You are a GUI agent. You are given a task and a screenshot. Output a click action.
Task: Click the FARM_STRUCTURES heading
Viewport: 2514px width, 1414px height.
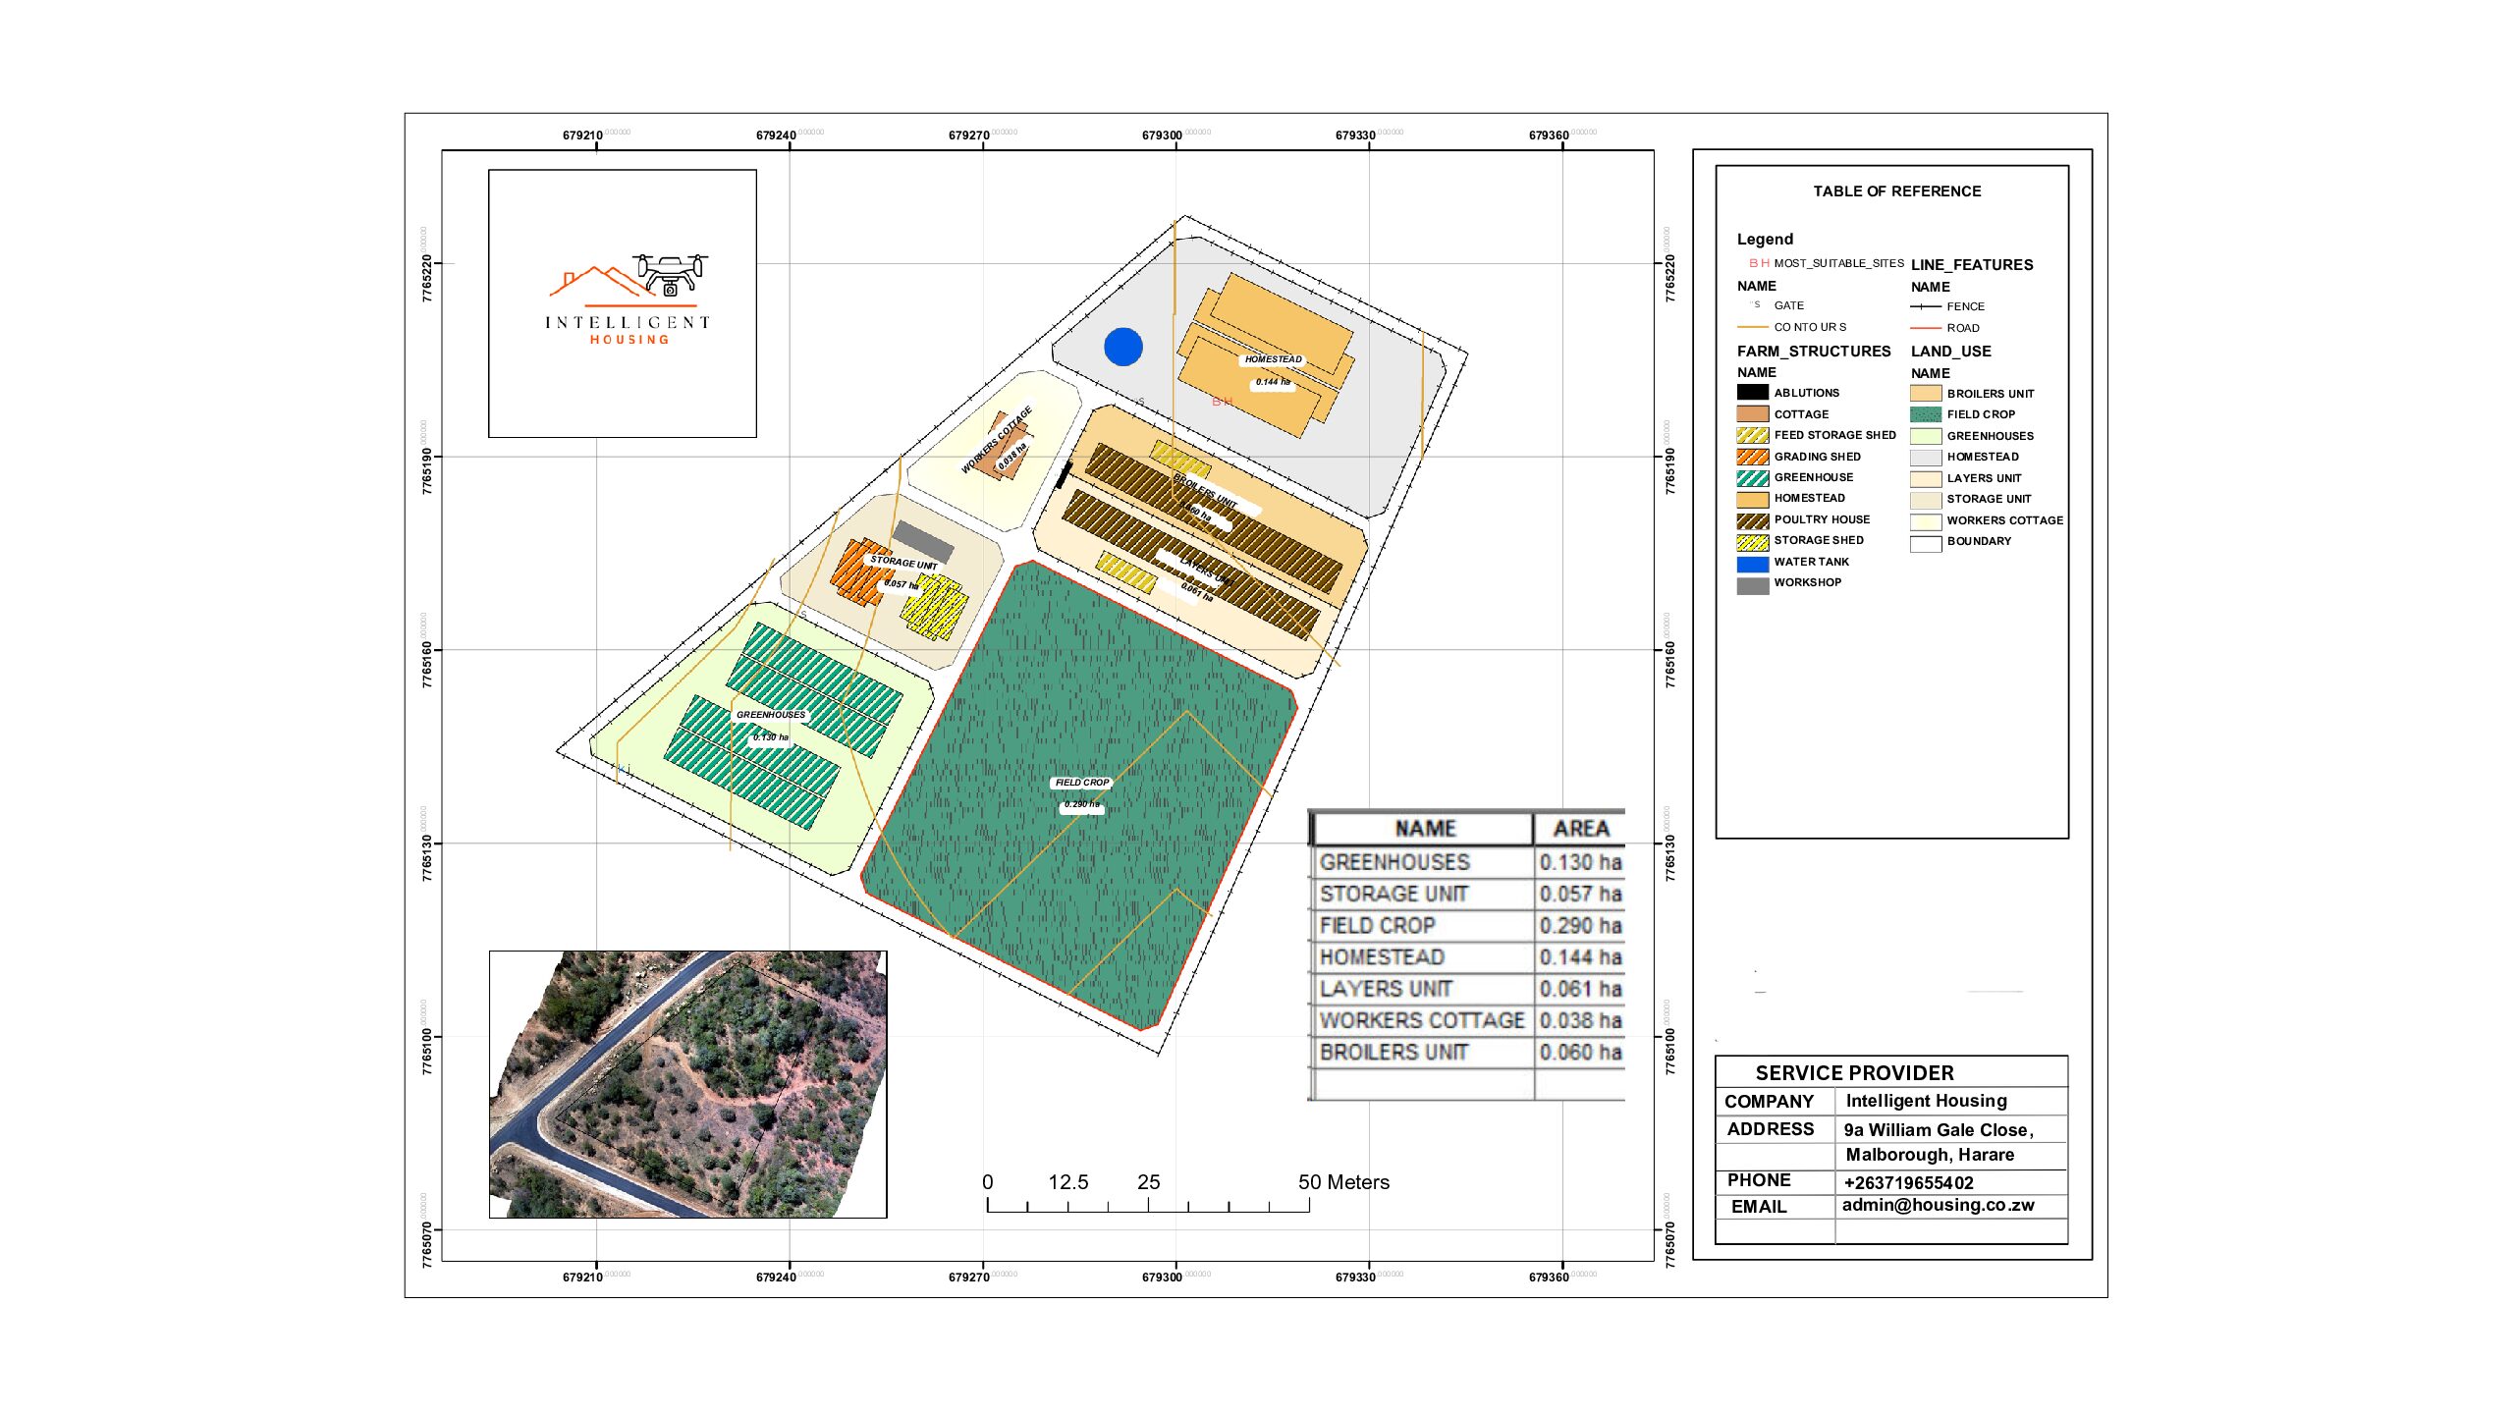point(1813,352)
